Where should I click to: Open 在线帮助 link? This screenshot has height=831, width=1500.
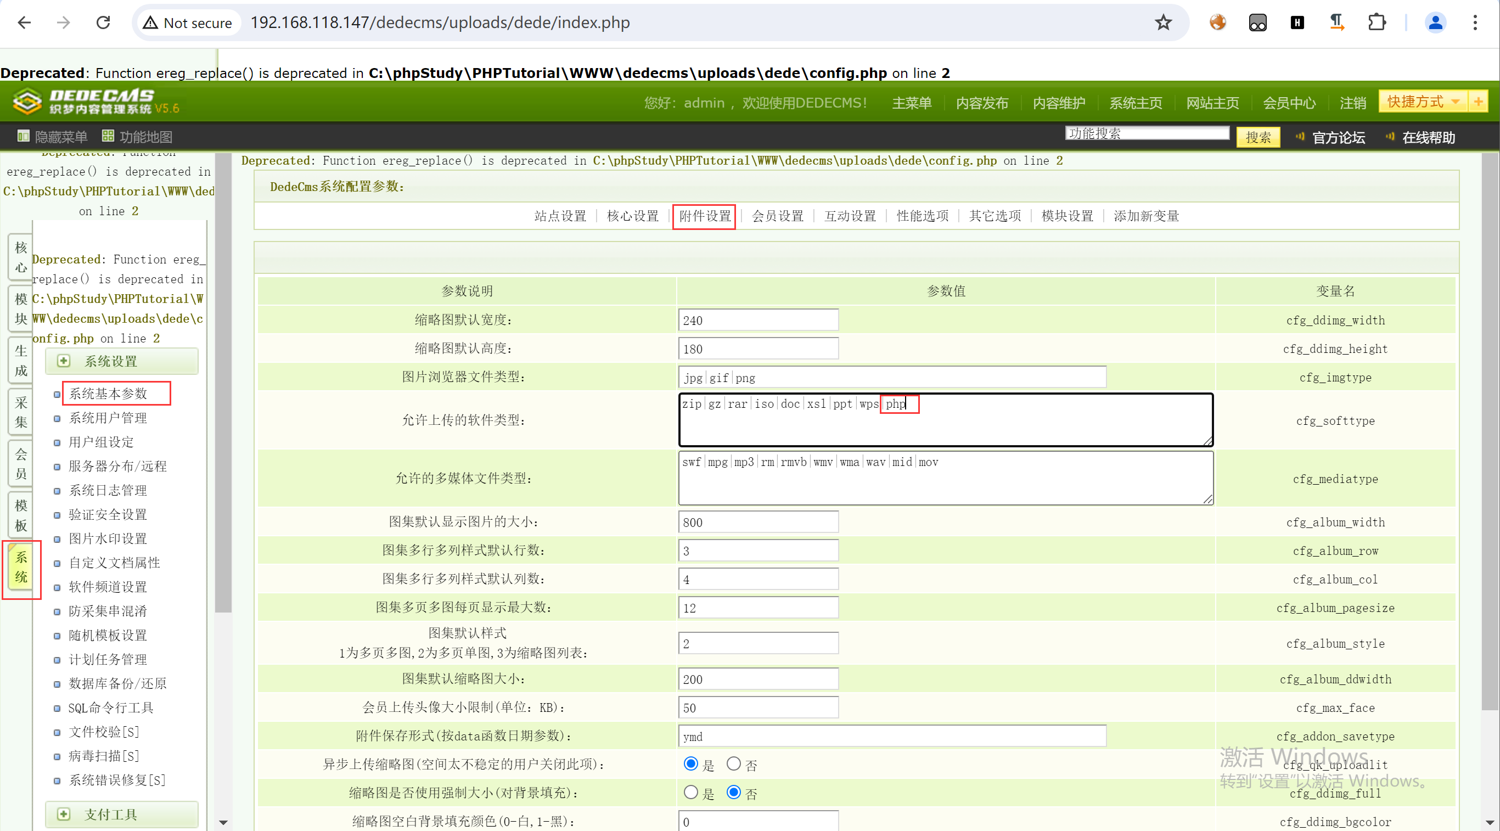1429,137
